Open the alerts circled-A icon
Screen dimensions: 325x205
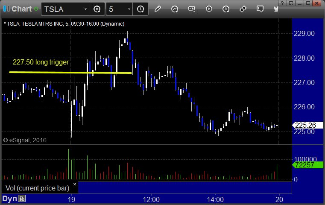pyautogui.click(x=226, y=9)
